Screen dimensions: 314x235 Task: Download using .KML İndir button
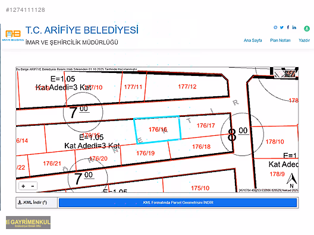point(36,202)
